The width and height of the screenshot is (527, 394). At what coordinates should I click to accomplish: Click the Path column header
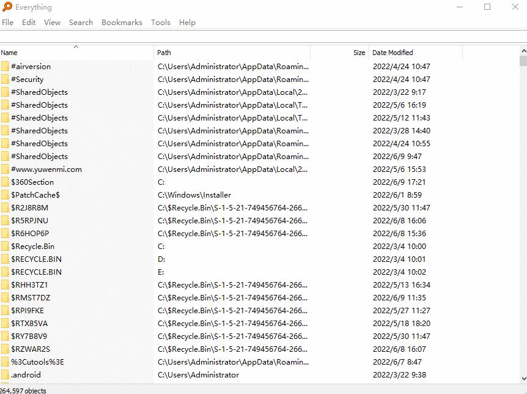(164, 53)
